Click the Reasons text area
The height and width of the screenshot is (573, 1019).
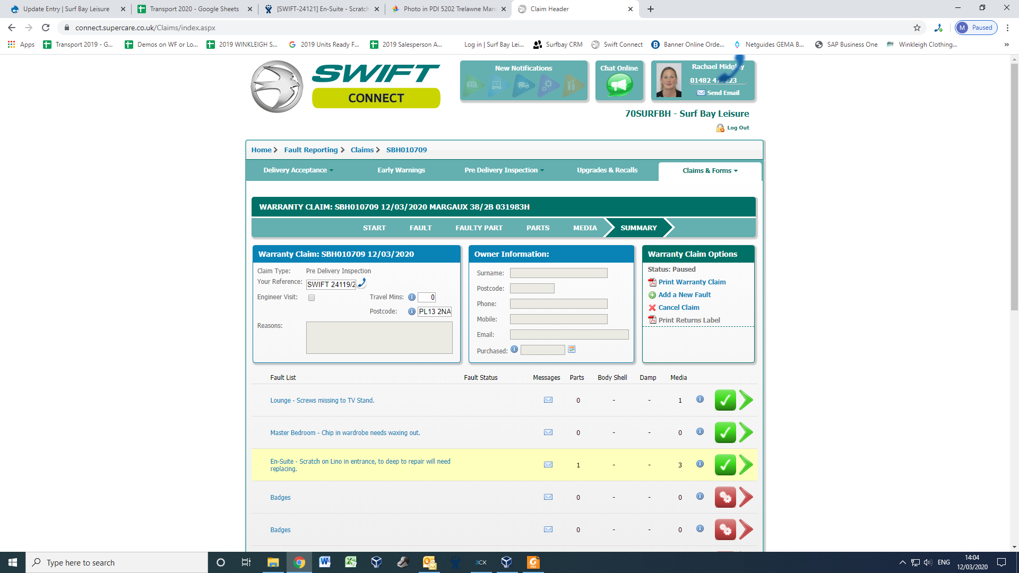379,337
